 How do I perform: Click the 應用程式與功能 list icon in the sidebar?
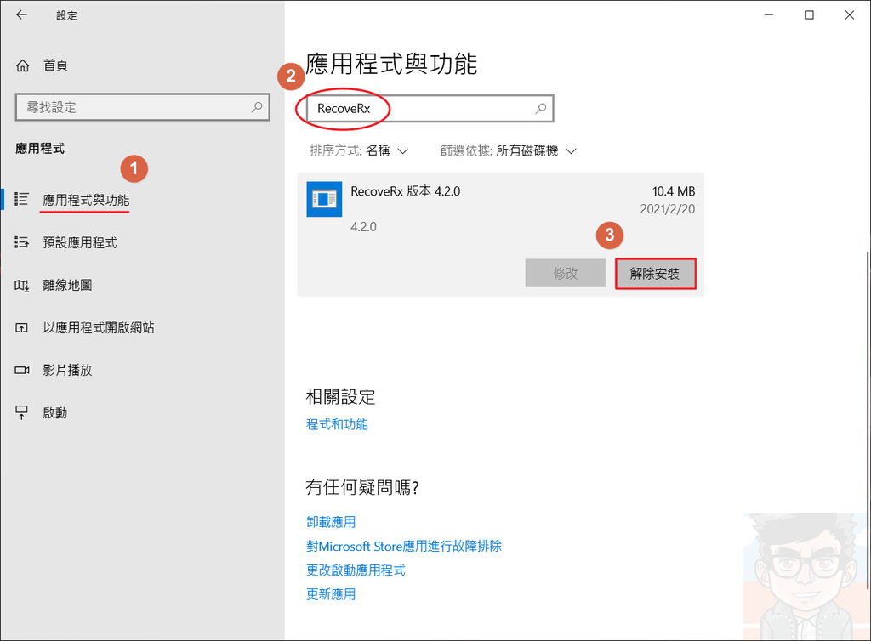click(21, 199)
